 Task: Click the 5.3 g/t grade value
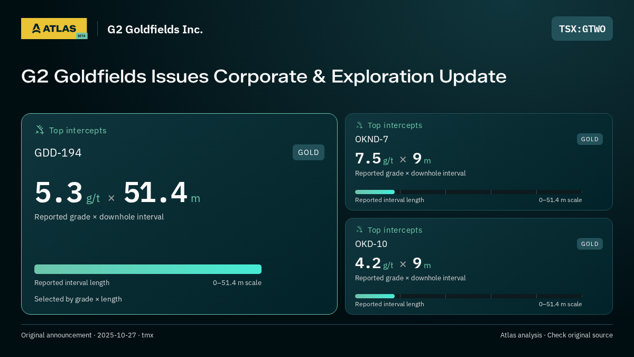pyautogui.click(x=67, y=193)
